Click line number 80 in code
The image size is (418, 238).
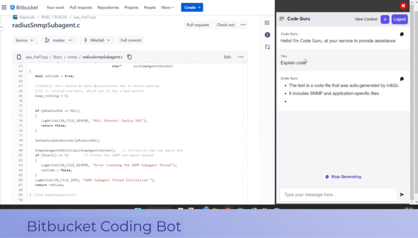pos(21,150)
